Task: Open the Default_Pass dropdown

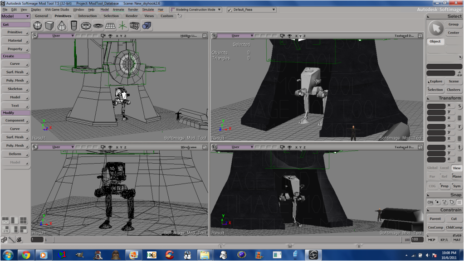Action: (x=252, y=10)
